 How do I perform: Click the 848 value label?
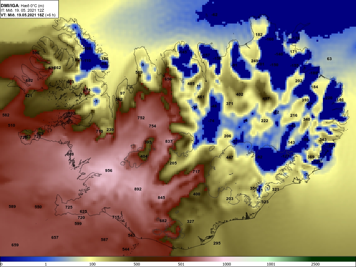[70, 154]
